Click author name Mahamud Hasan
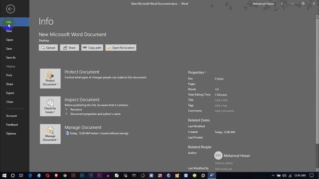319x179 pixels. [x=237, y=156]
